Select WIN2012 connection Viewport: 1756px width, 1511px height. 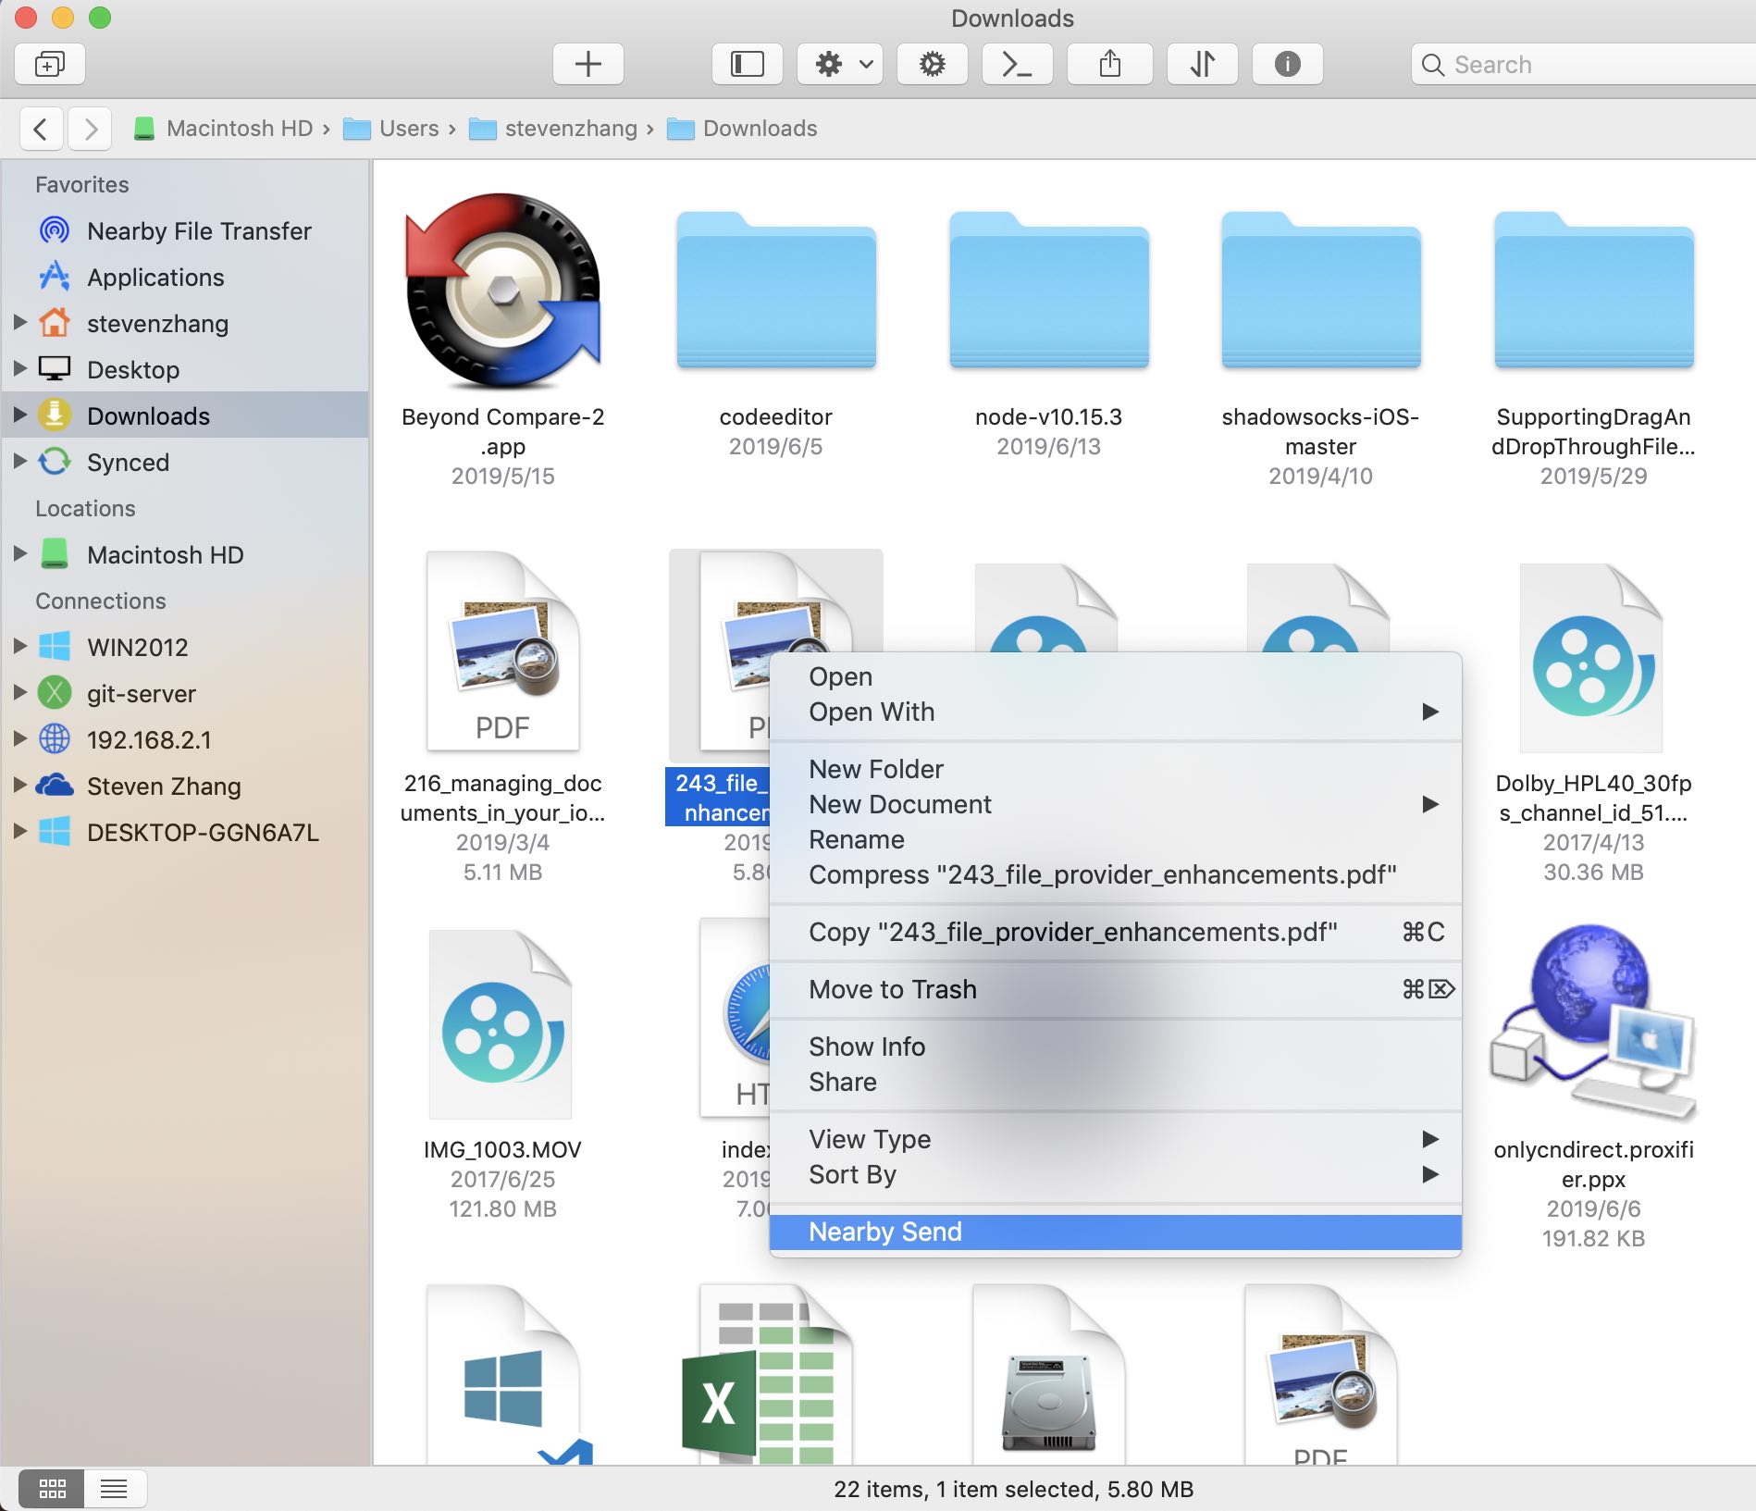click(185, 647)
